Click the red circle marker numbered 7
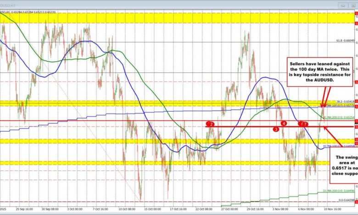 [x=305, y=124]
